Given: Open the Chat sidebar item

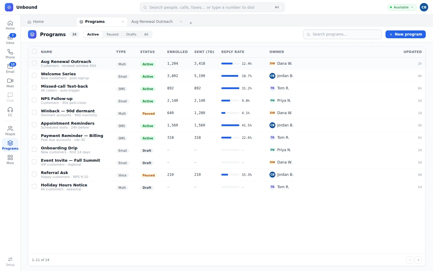Looking at the screenshot, I should pyautogui.click(x=10, y=97).
